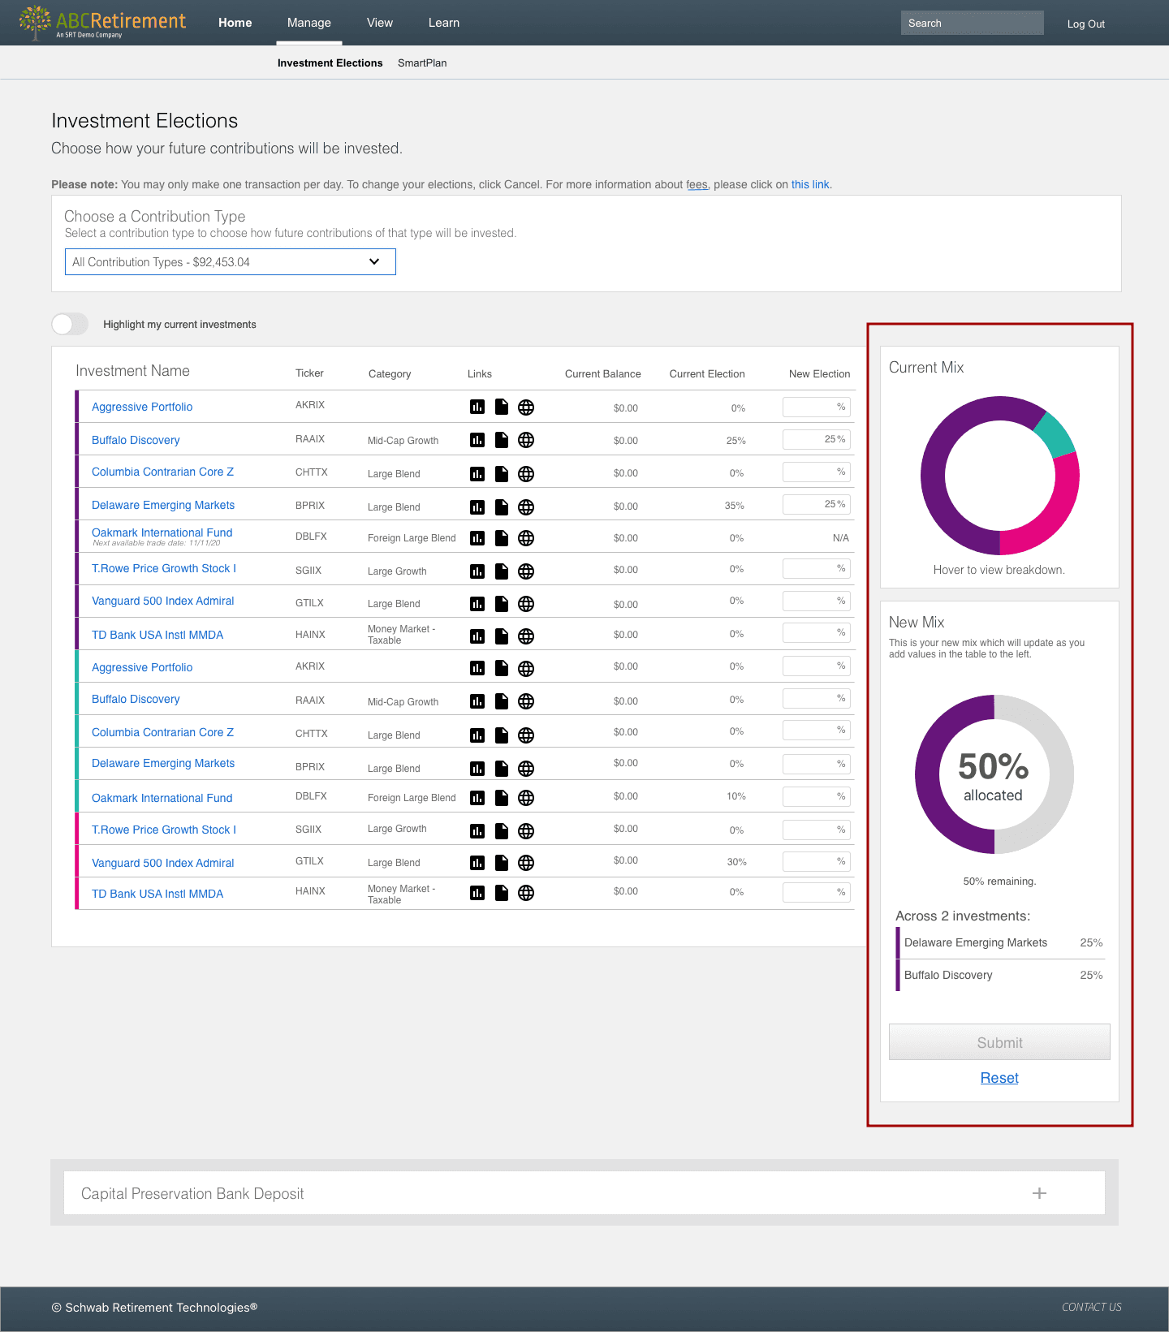This screenshot has height=1332, width=1169.
Task: Open the View menu
Action: coord(380,23)
